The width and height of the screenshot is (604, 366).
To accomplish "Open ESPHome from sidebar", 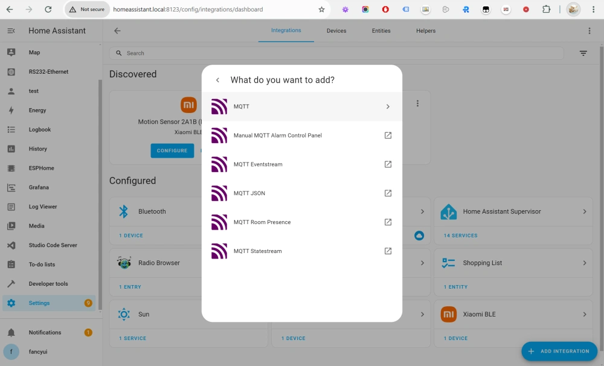I will (50, 168).
